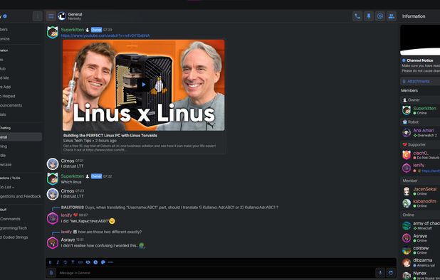Image resolution: width=440 pixels, height=280 pixels.
Task: Open the YouTube watch link
Action: (105, 36)
